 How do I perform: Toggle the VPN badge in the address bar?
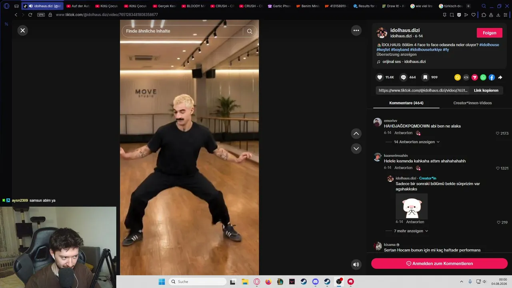tap(41, 15)
